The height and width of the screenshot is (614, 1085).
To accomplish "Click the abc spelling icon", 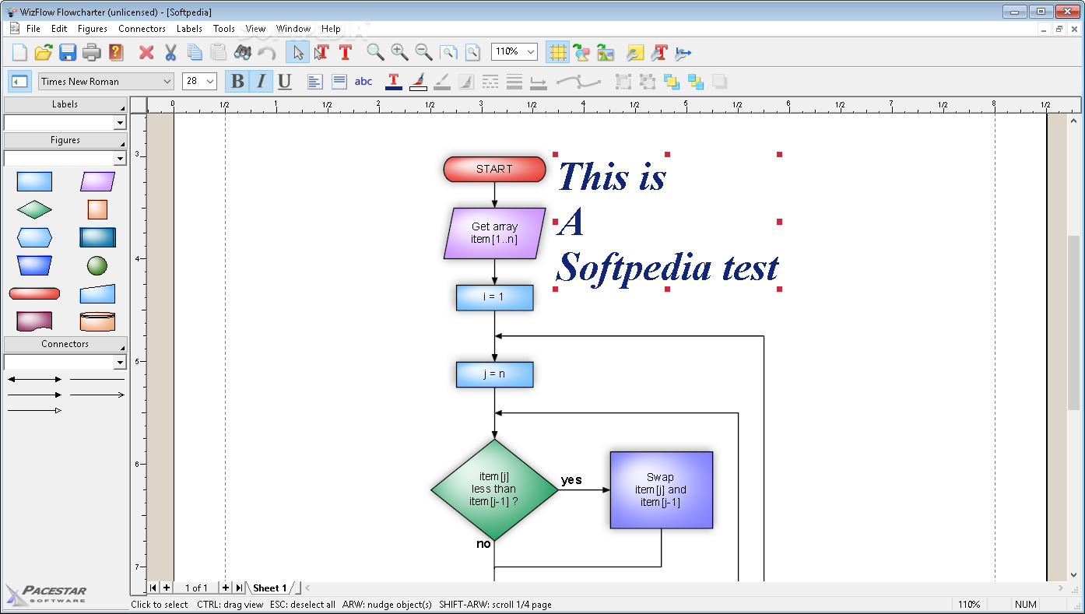I will coord(363,82).
